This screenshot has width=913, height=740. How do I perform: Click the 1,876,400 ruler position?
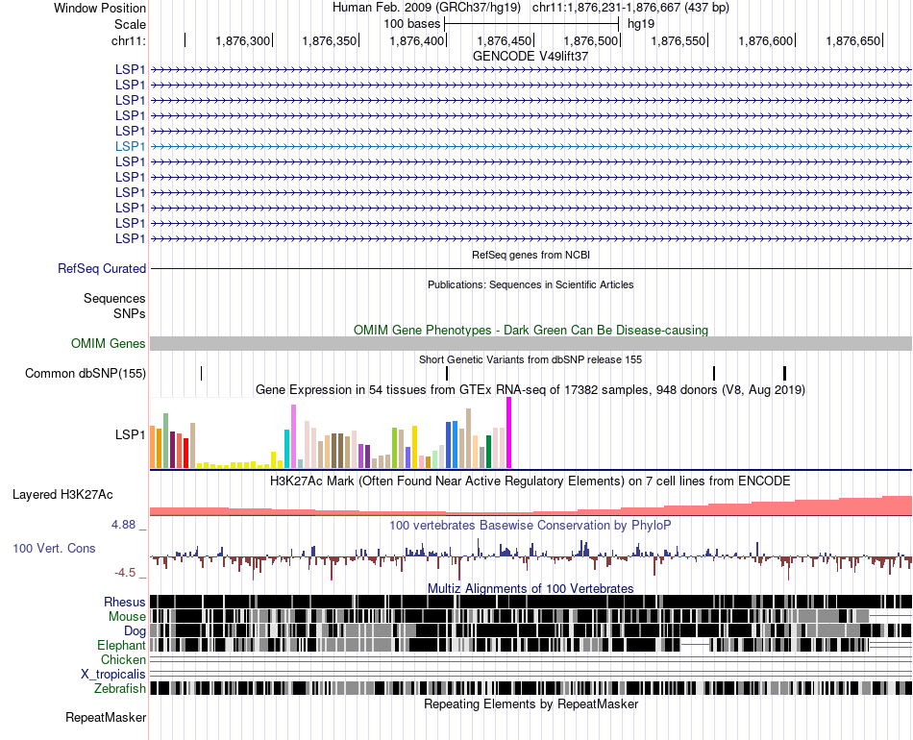tap(417, 40)
